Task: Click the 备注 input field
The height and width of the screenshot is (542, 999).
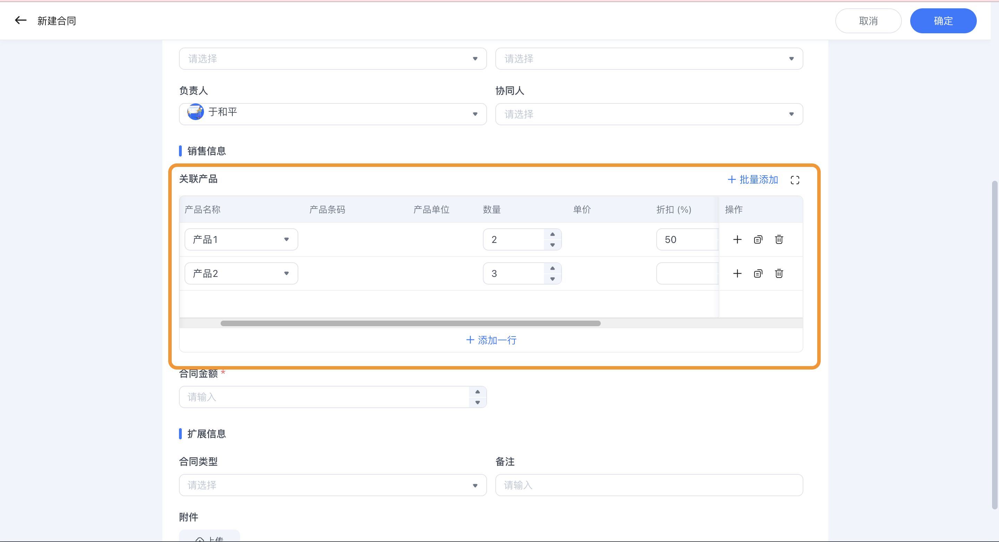Action: click(649, 485)
